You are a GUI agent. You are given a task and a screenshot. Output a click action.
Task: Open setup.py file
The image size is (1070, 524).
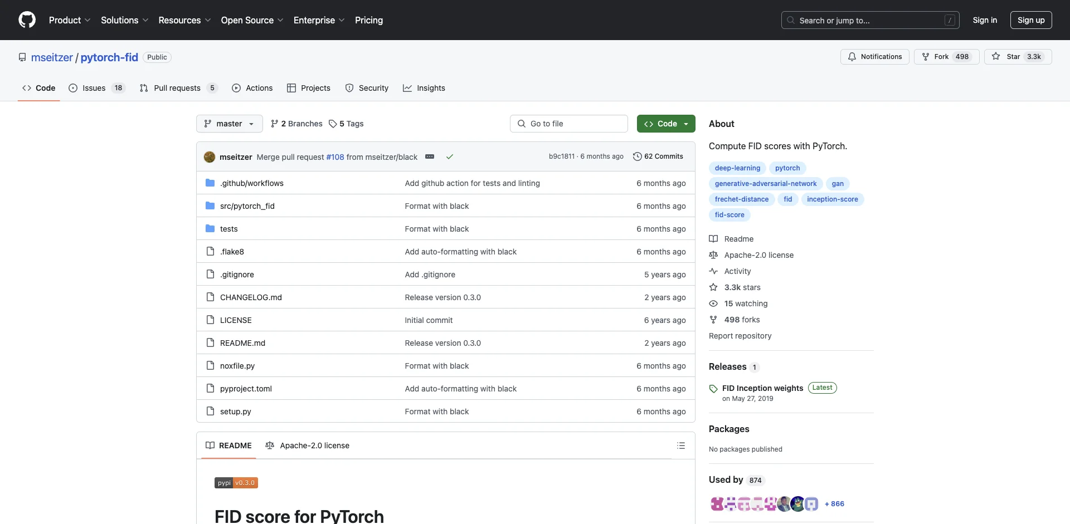coord(236,412)
